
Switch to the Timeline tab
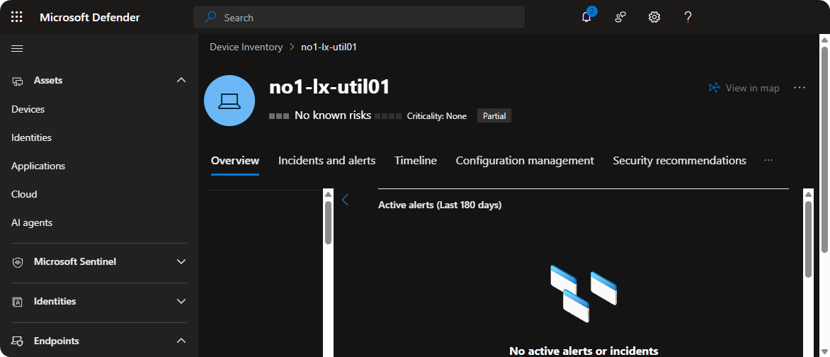pyautogui.click(x=415, y=161)
